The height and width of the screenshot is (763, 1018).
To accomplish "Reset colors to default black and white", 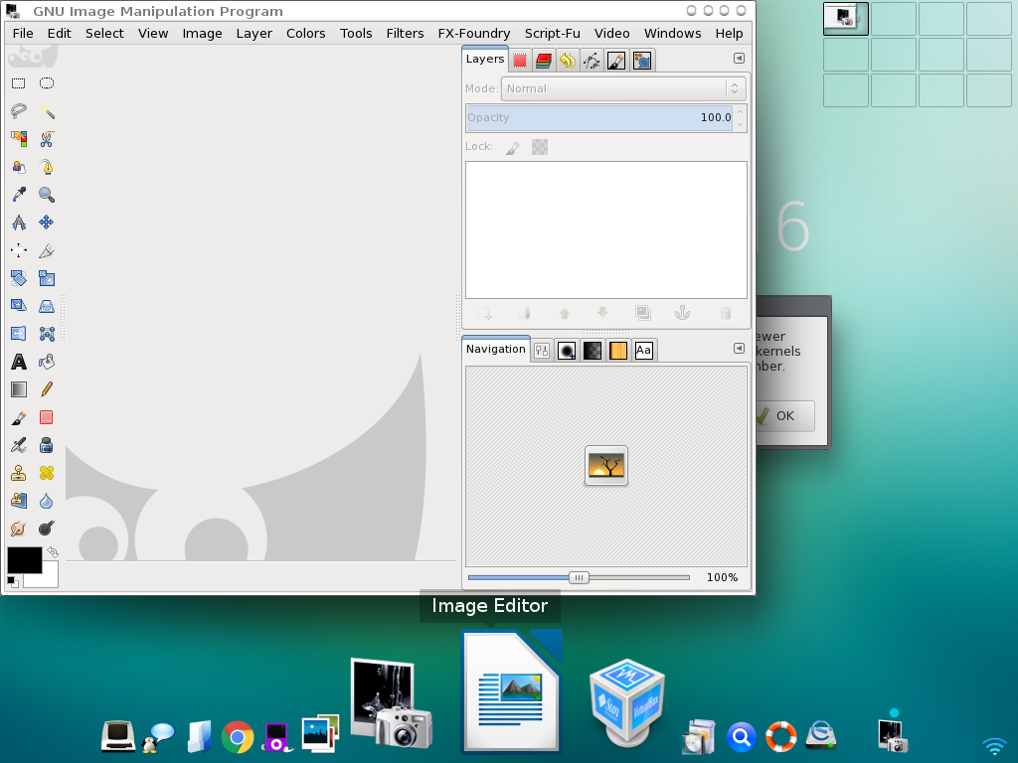I will [12, 581].
